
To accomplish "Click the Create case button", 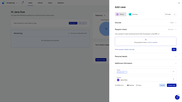I will pyautogui.click(x=172, y=85).
